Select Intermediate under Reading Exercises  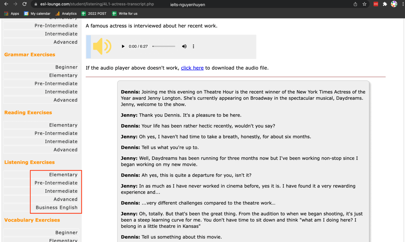[x=61, y=142]
